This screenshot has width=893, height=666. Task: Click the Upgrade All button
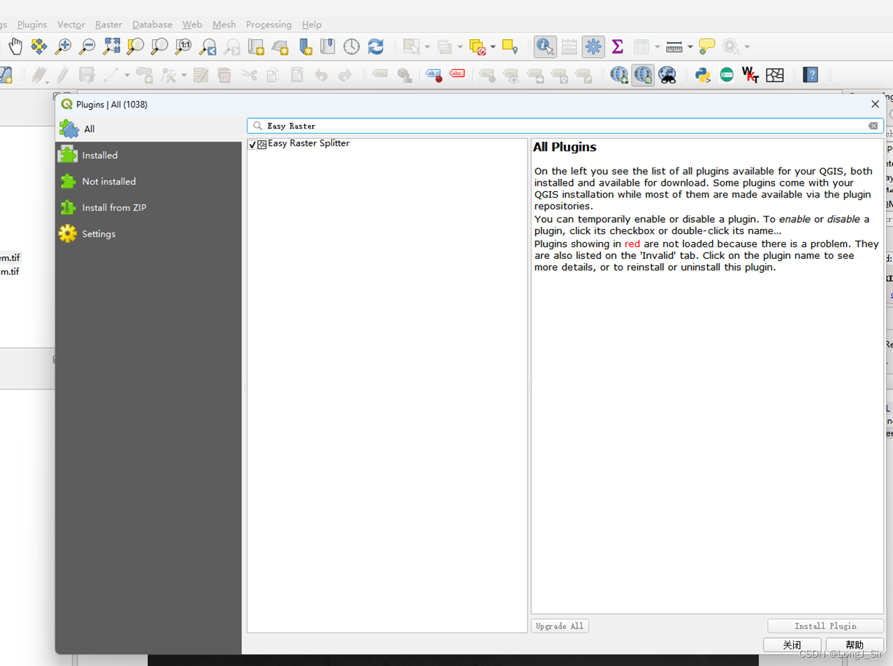coord(560,626)
